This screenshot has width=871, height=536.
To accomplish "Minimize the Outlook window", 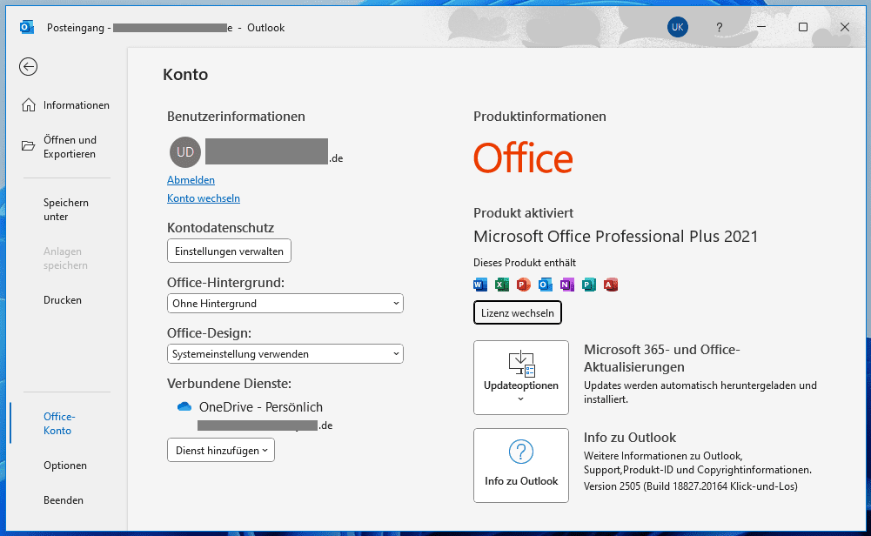I will (x=761, y=27).
